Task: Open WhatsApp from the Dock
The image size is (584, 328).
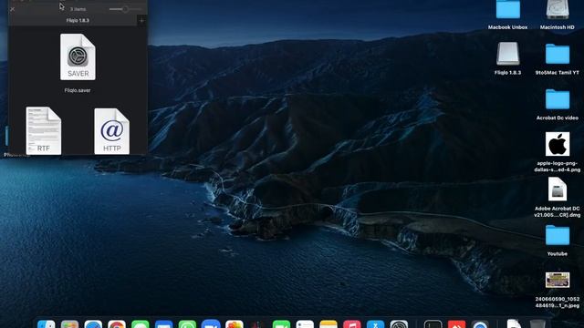Action: (187, 324)
